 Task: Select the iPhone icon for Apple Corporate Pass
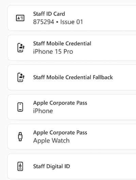tap(20, 107)
